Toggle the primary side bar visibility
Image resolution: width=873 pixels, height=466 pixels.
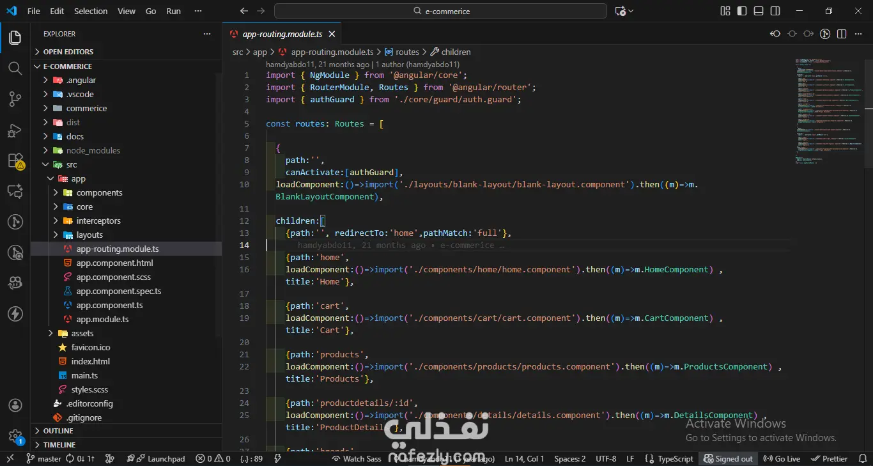point(742,11)
